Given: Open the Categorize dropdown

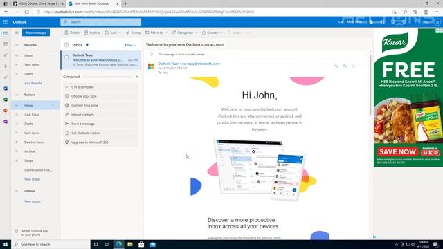Looking at the screenshot, I should (185, 33).
